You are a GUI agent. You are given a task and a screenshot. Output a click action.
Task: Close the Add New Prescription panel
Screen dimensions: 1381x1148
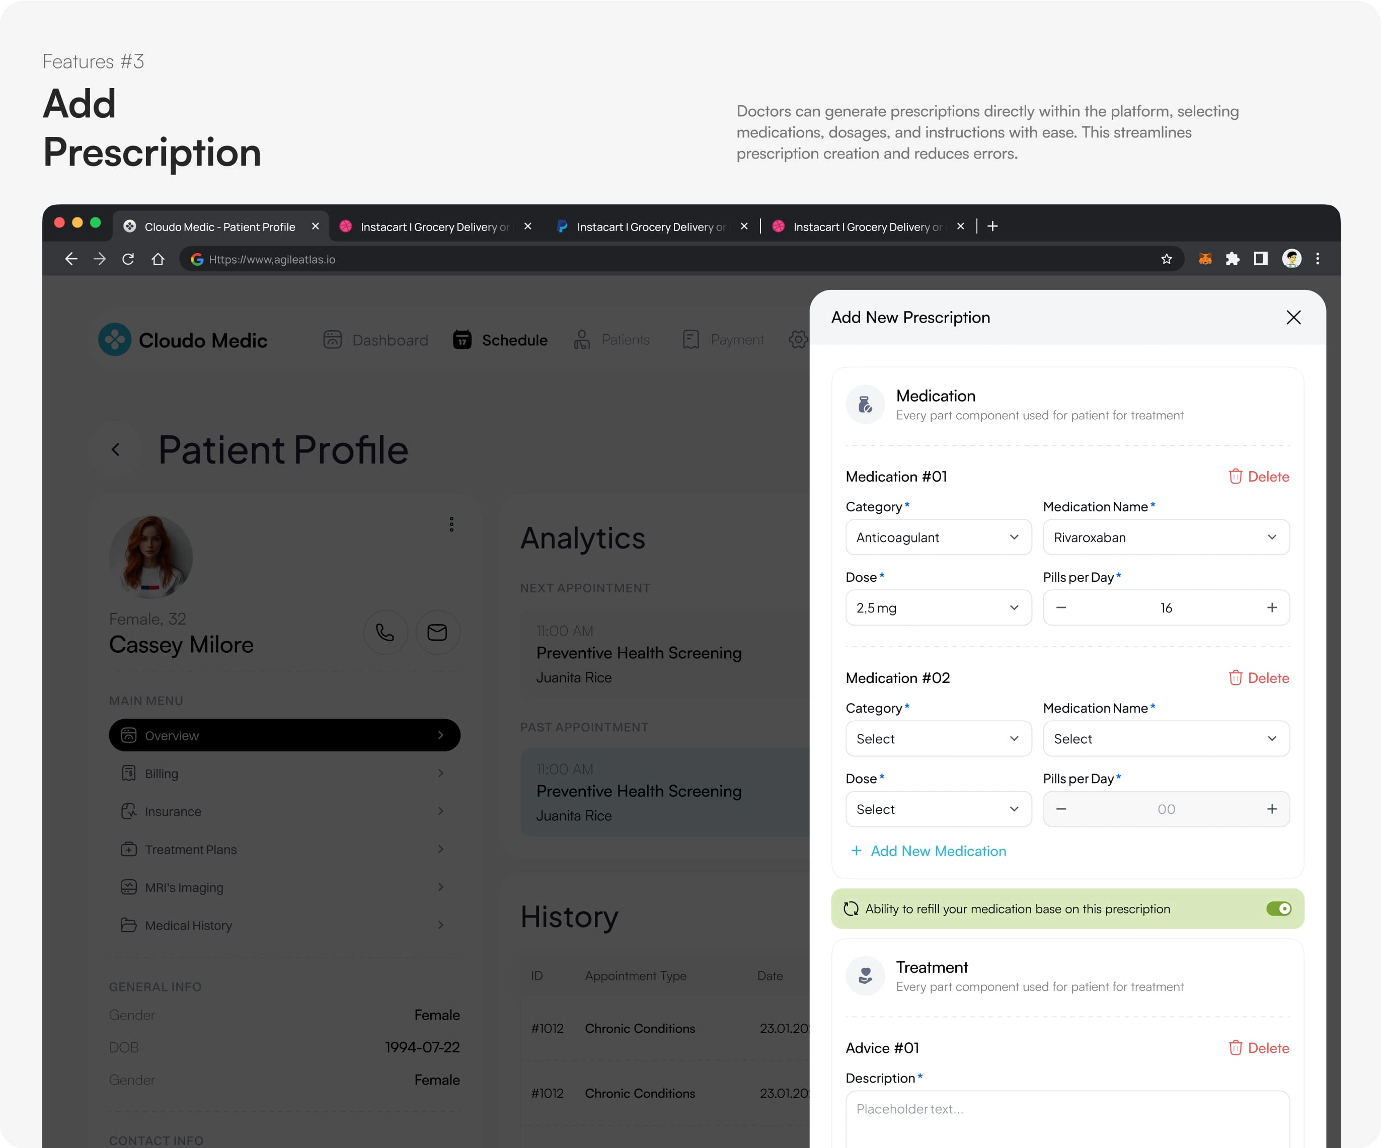(1293, 318)
